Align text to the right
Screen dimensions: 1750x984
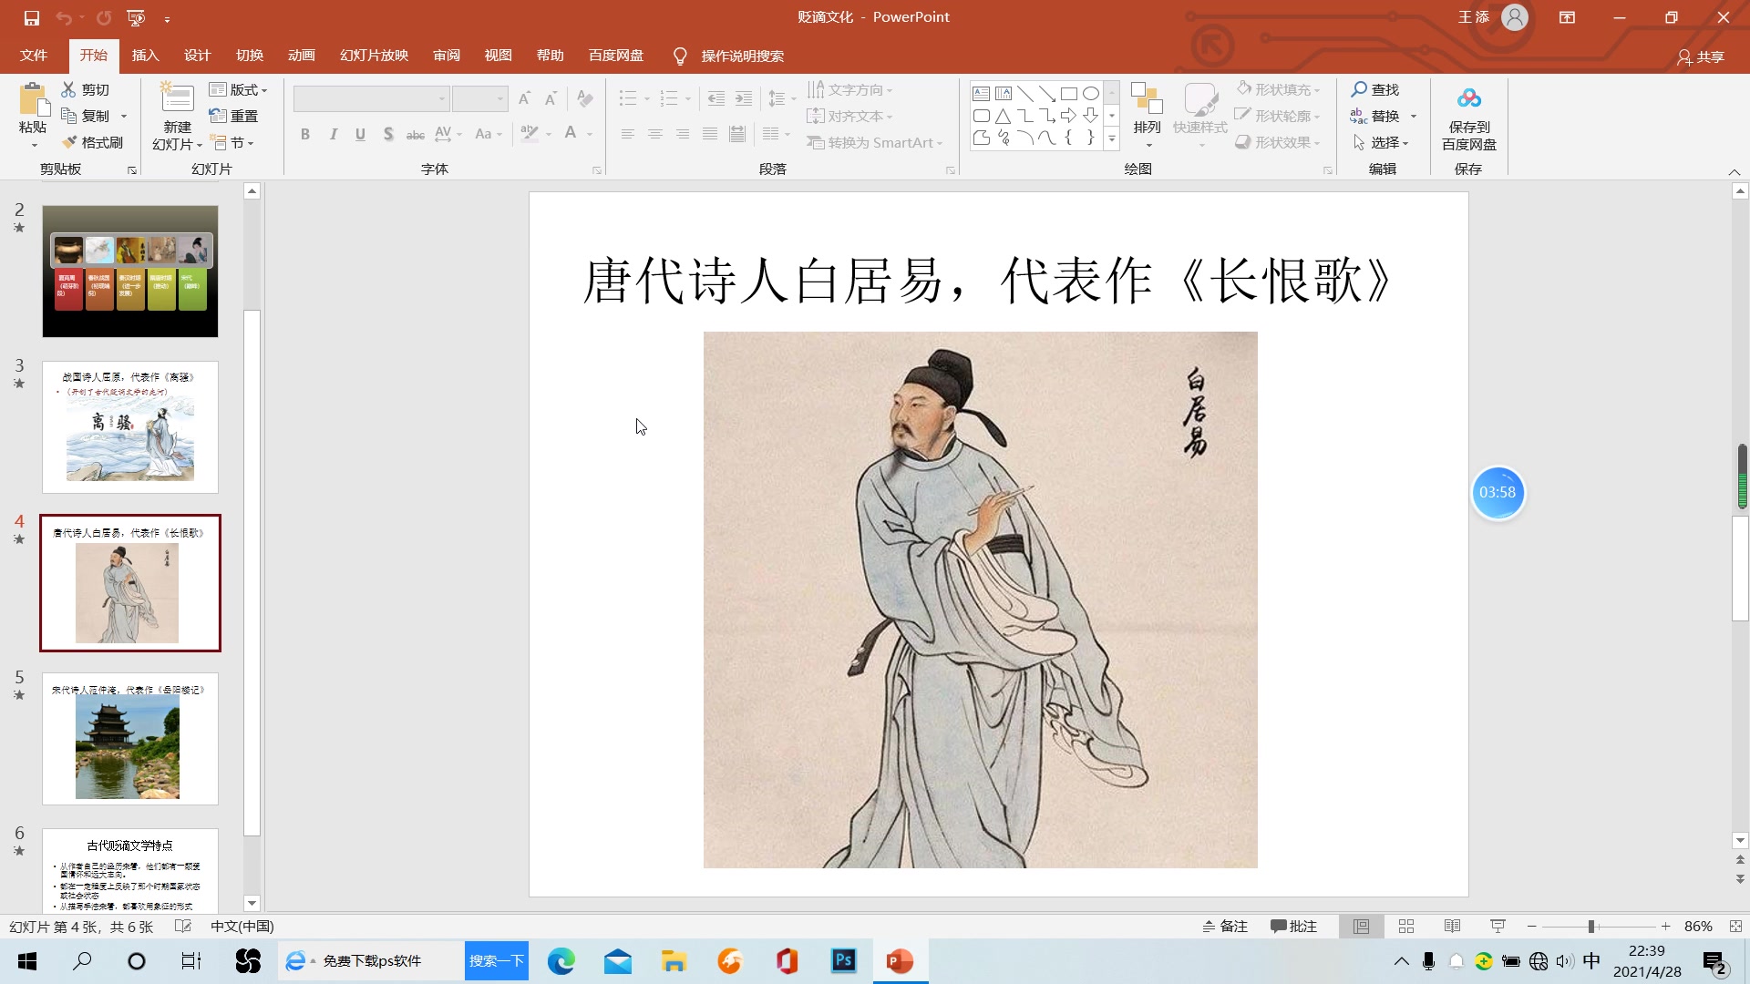683,134
